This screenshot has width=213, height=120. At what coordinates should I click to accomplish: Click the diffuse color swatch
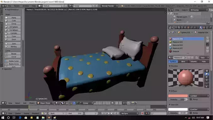pyautogui.click(x=178, y=96)
